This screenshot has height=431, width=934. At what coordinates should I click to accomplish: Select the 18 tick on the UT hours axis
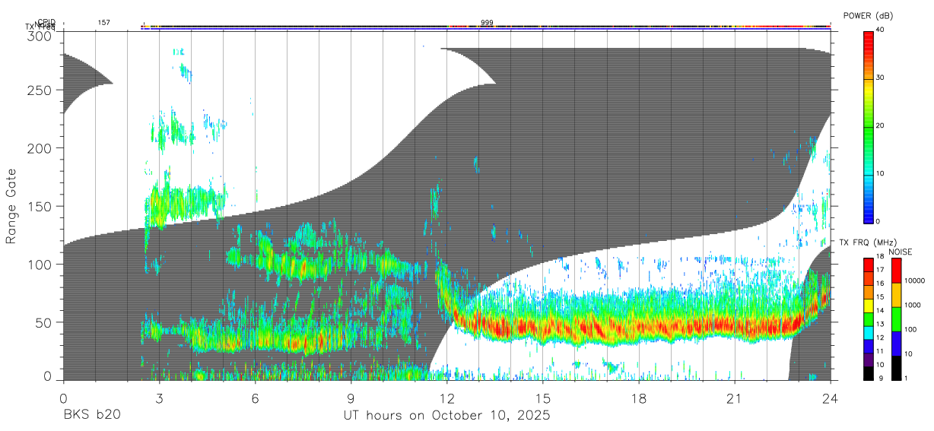click(x=638, y=398)
